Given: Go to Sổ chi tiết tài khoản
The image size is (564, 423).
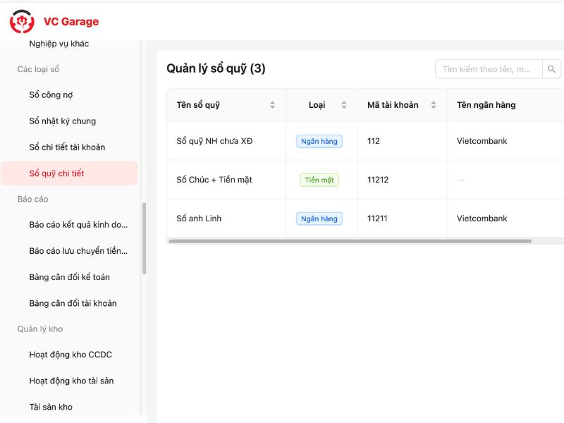Looking at the screenshot, I should 67,147.
